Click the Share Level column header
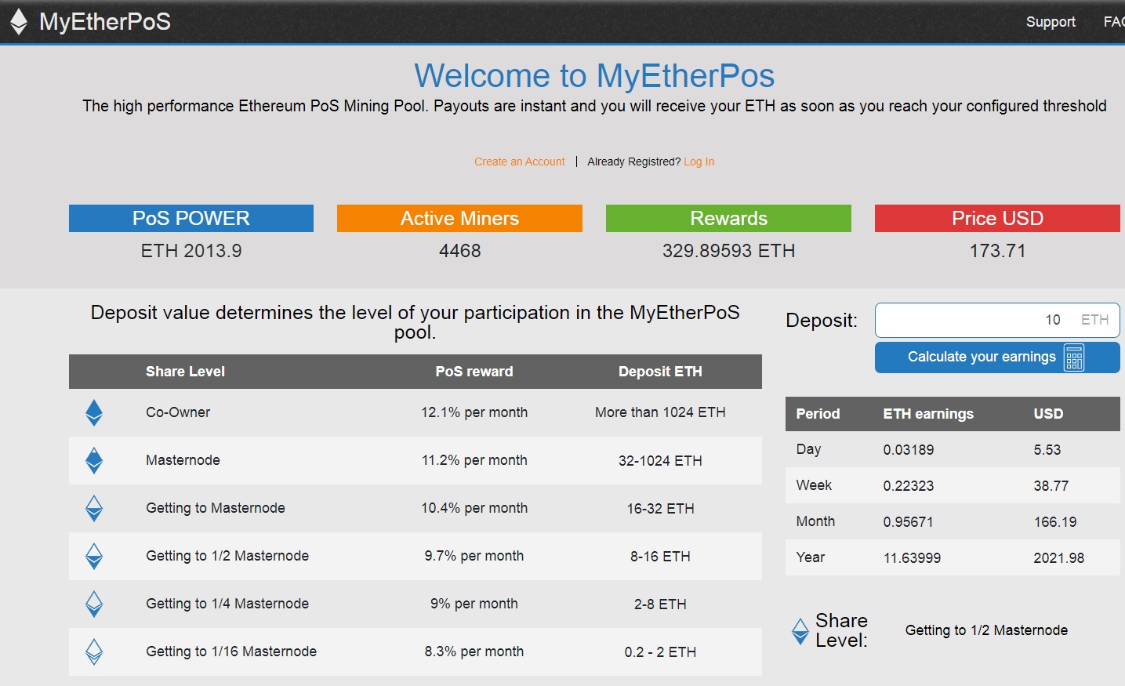The width and height of the screenshot is (1125, 686). (x=185, y=372)
